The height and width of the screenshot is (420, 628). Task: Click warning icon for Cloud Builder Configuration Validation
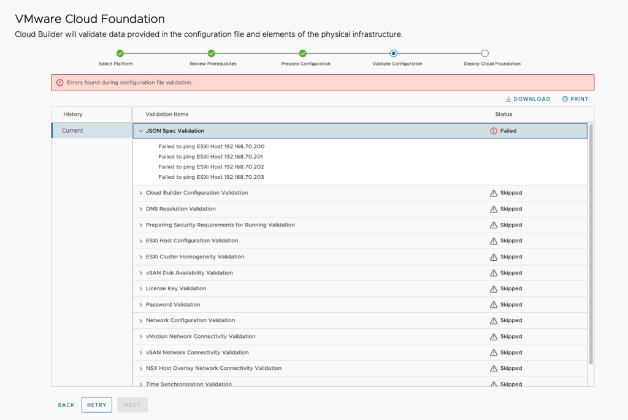494,193
